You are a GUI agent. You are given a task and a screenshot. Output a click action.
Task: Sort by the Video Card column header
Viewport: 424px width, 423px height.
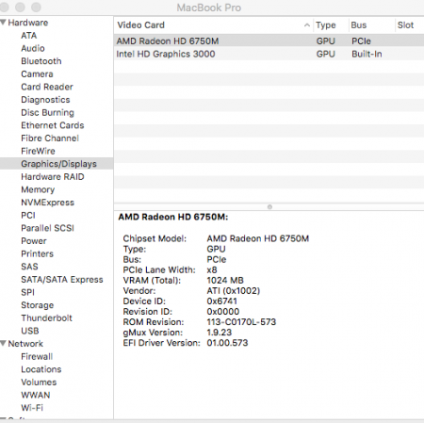[213, 25]
